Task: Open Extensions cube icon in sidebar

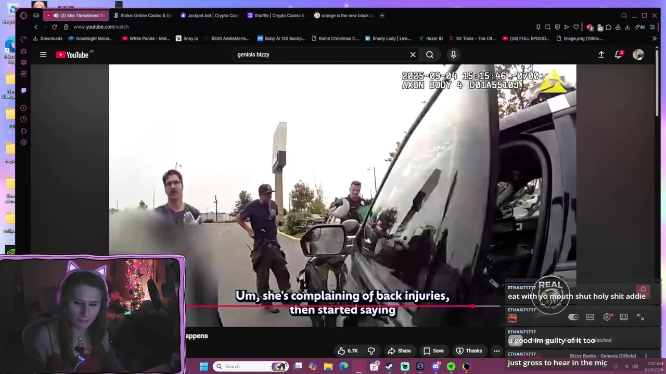Action: (x=23, y=131)
